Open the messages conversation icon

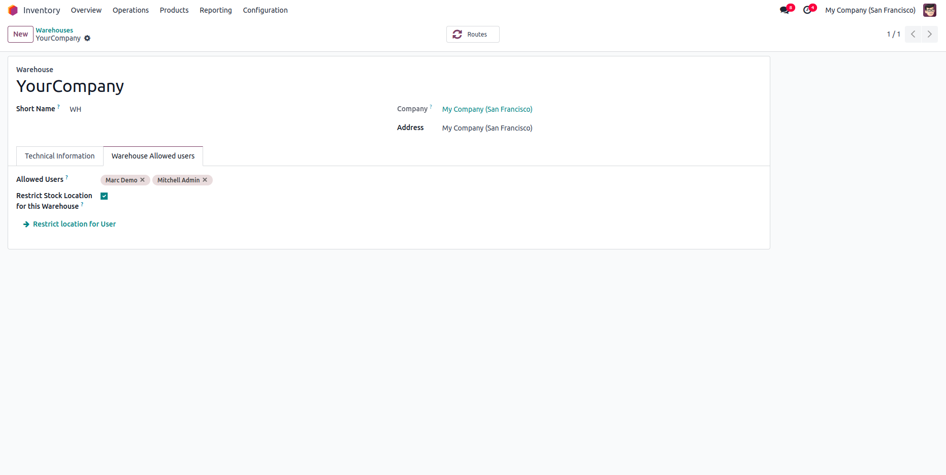tap(785, 10)
